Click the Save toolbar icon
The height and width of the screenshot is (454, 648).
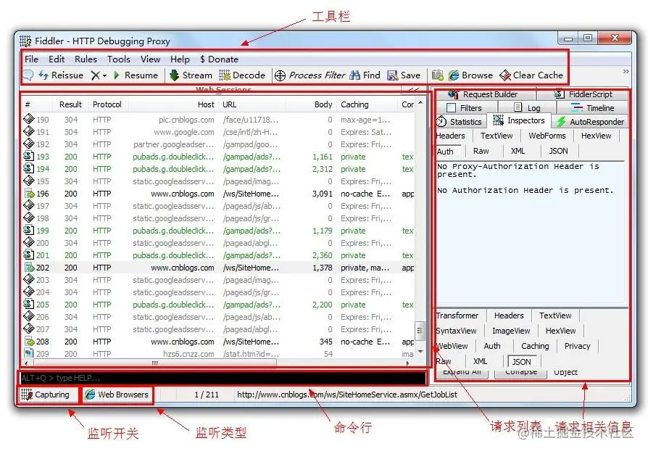(x=392, y=75)
